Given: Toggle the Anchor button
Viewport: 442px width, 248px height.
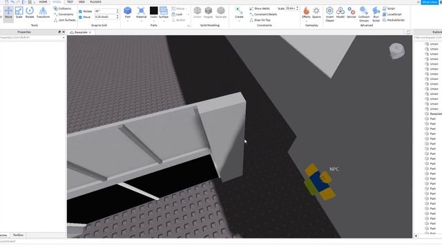Looking at the screenshot, I should [178, 20].
